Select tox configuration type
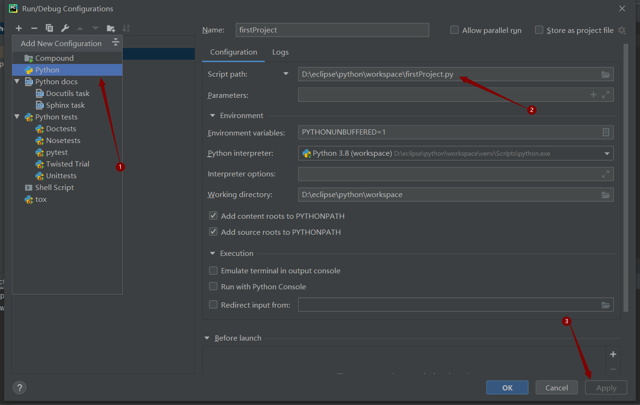Screen dimensions: 640x405 point(67,199)
